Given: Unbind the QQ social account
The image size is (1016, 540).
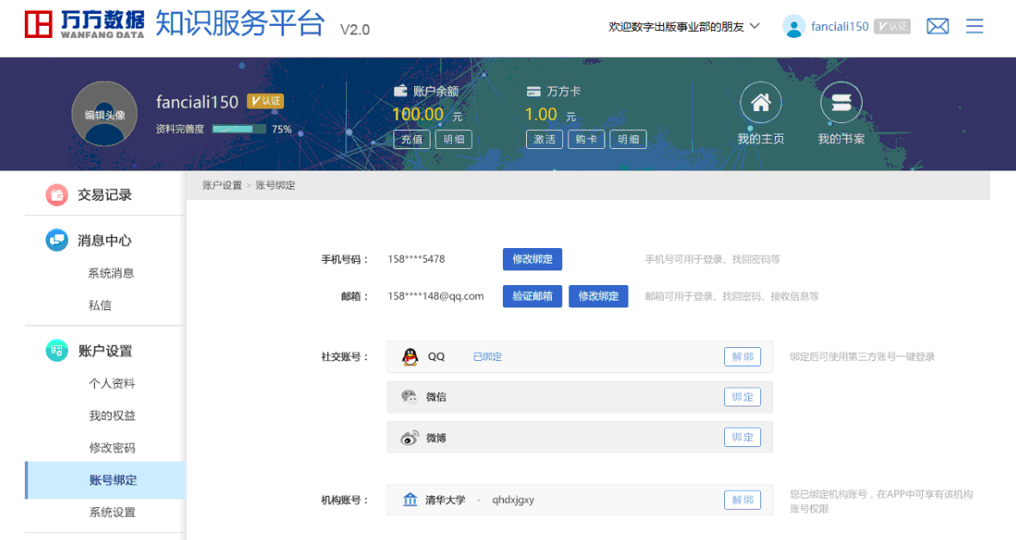Looking at the screenshot, I should click(x=742, y=357).
